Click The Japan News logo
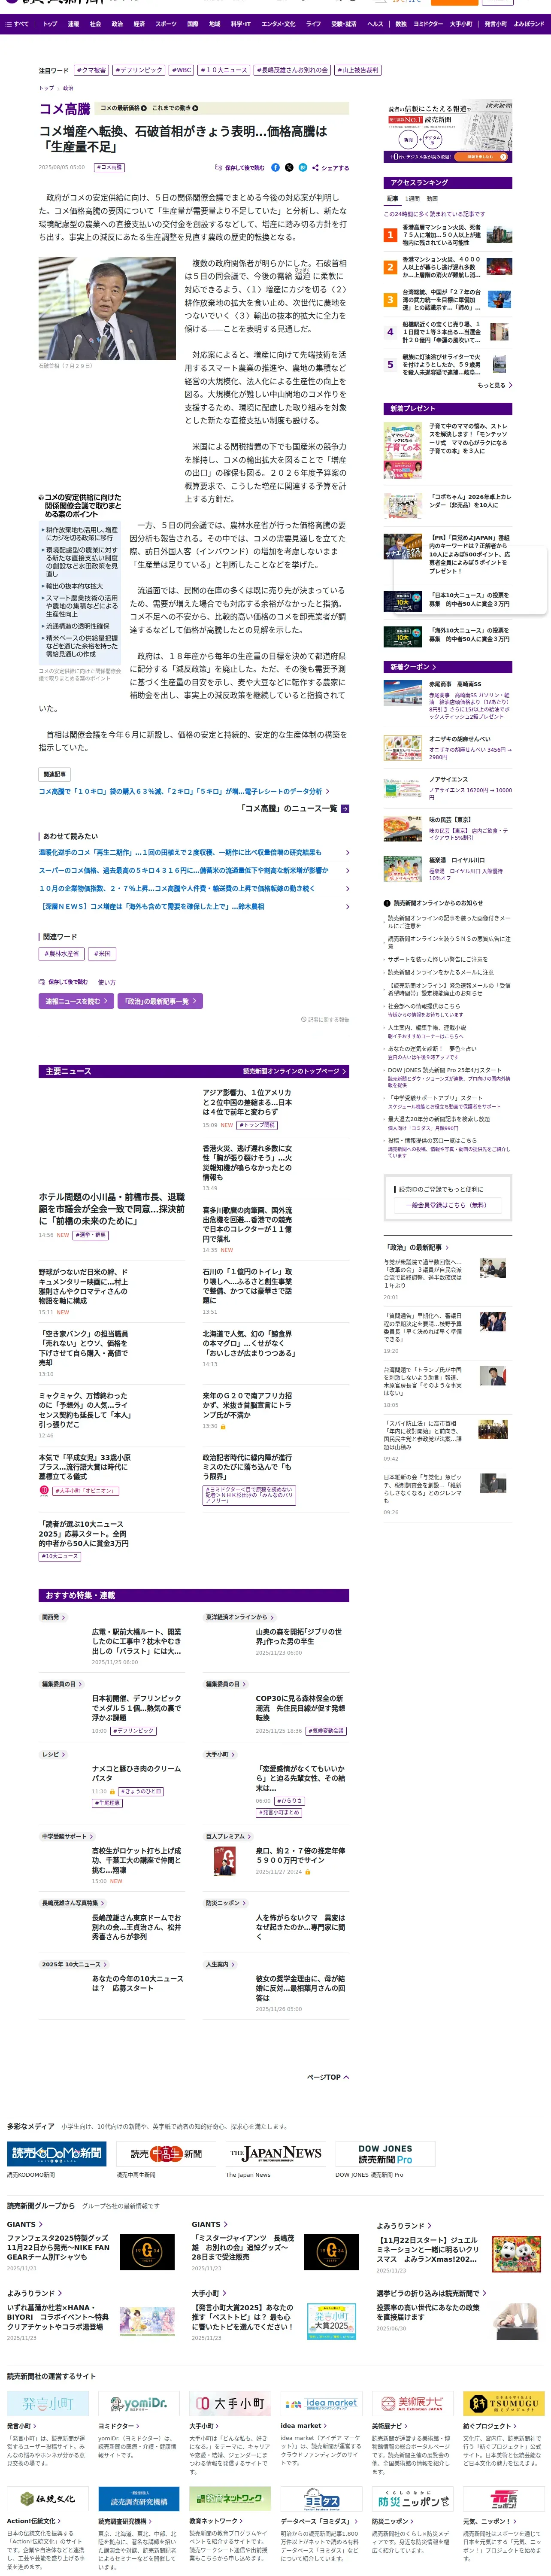The height and width of the screenshot is (2576, 551). coord(275,2153)
